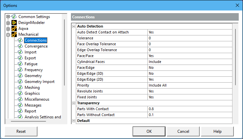Viewport: 243px width, 139px height.
Task: Expand the DesignModeler tree node
Action: (x=8, y=23)
